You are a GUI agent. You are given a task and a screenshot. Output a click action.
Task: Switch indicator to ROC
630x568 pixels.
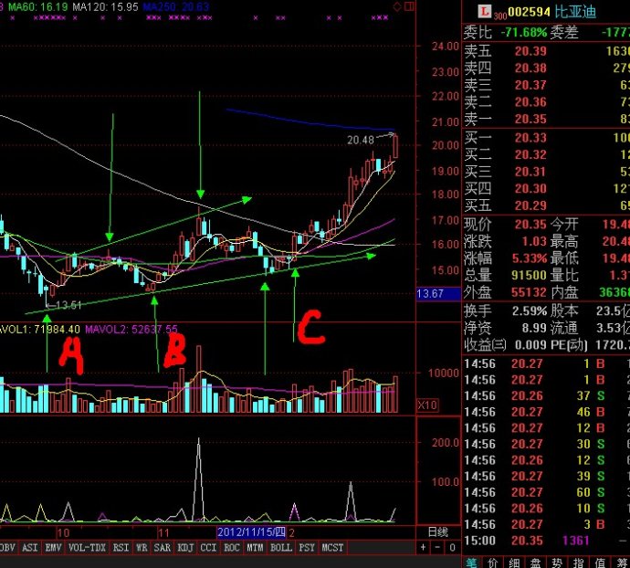point(232,548)
